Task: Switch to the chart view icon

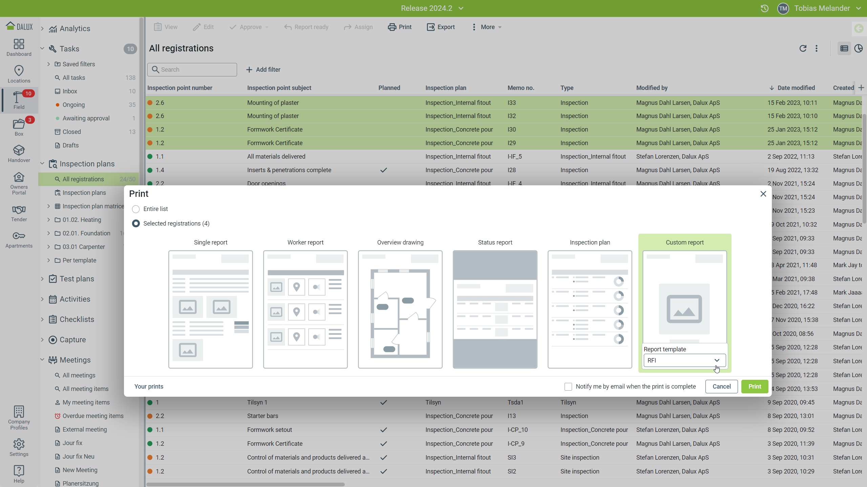Action: (x=858, y=48)
